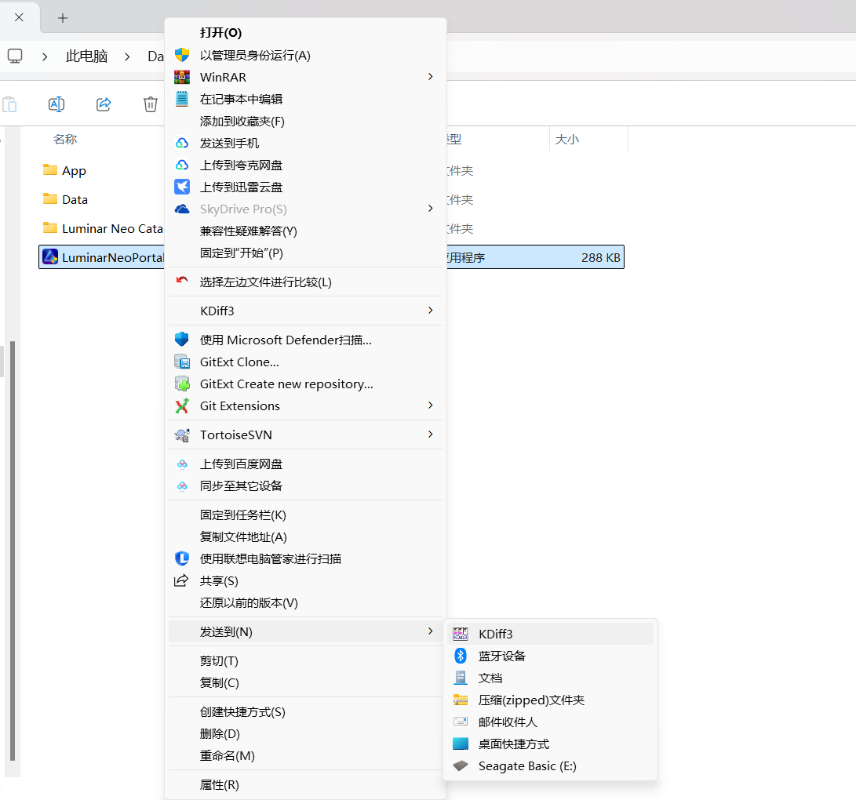Expand the KDiff3 submenu arrow
This screenshot has height=800, width=856.
(431, 311)
